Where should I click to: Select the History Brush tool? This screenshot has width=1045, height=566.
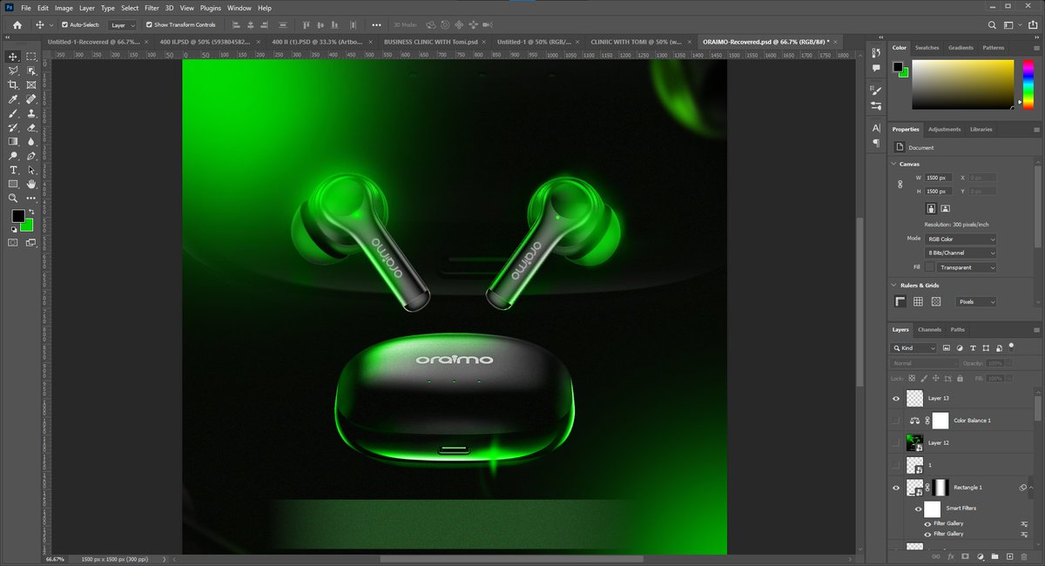click(x=13, y=127)
